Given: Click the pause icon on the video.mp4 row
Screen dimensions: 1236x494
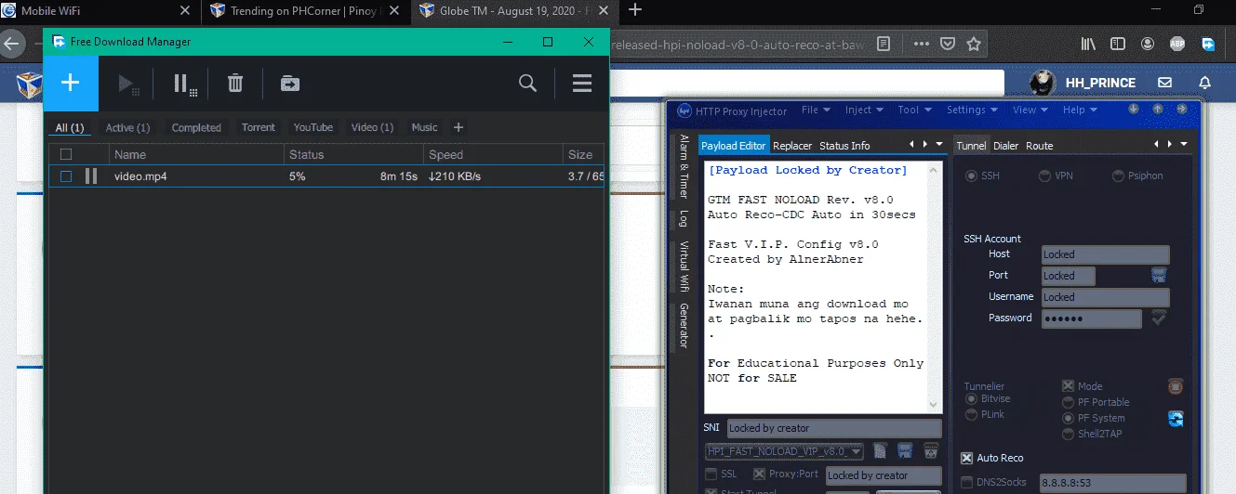Looking at the screenshot, I should [91, 175].
